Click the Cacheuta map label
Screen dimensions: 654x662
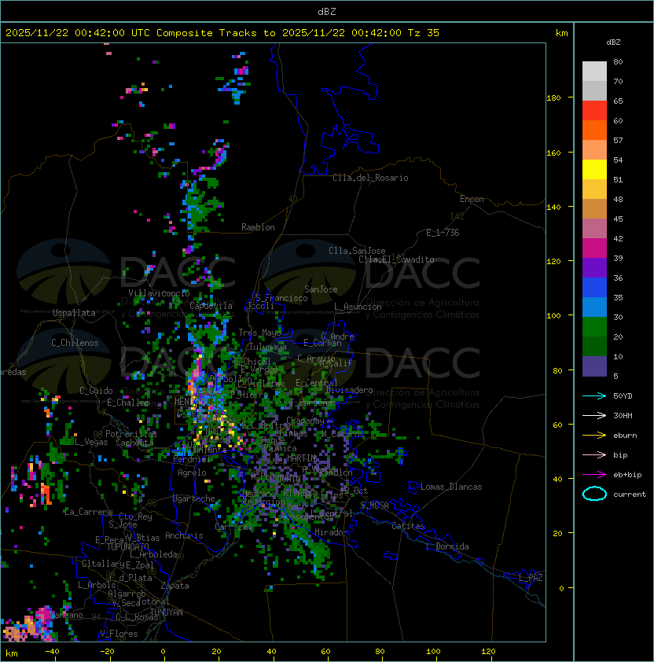135,443
